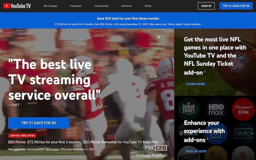
Task: Click the LIMITED TIME OFFER badge
Action: point(22,135)
